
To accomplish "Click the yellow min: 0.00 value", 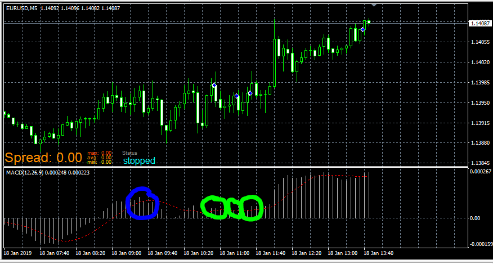I will pos(100,162).
